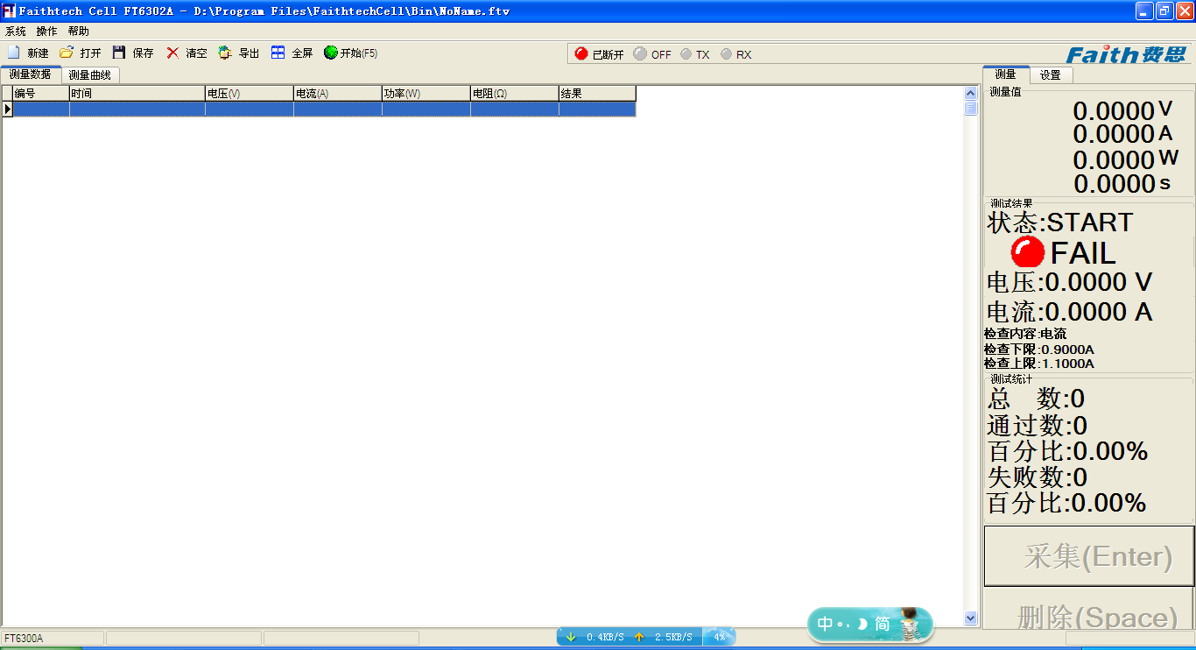Click the 结果 column header
1196x650 pixels.
[597, 93]
